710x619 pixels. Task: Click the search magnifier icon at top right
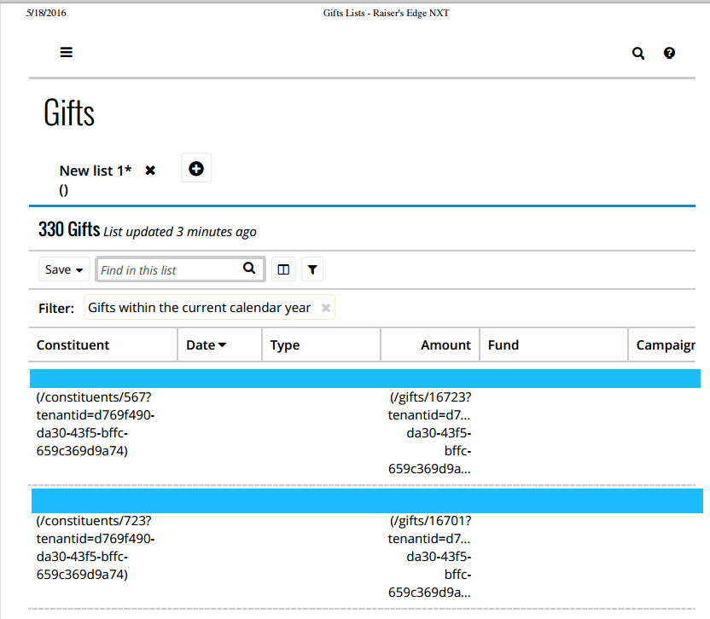(x=638, y=54)
